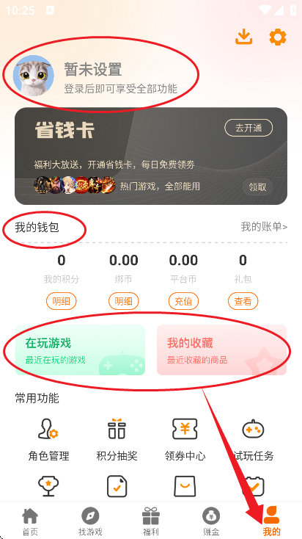Open settings via the gear icon

tap(278, 37)
